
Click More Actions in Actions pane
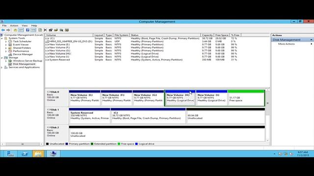[287, 44]
